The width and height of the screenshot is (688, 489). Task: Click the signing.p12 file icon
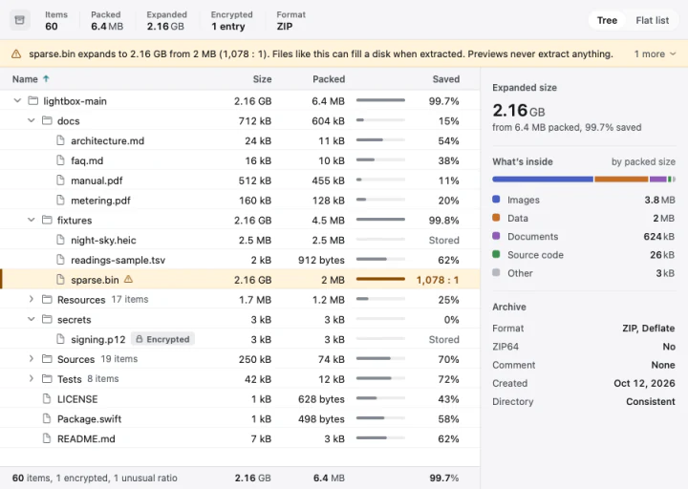click(x=60, y=339)
